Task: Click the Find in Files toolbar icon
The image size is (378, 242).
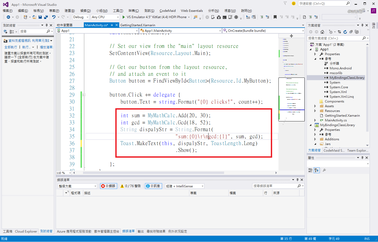Action: [x=195, y=17]
